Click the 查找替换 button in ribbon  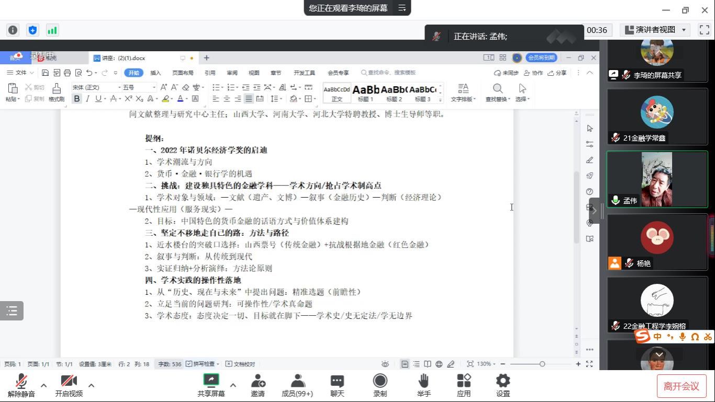click(497, 92)
